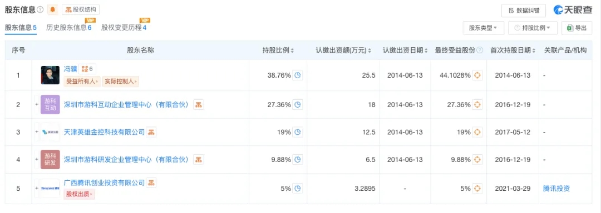Expand row 3 天津英雄金控 plus toggle
The width and height of the screenshot is (601, 213).
point(37,132)
